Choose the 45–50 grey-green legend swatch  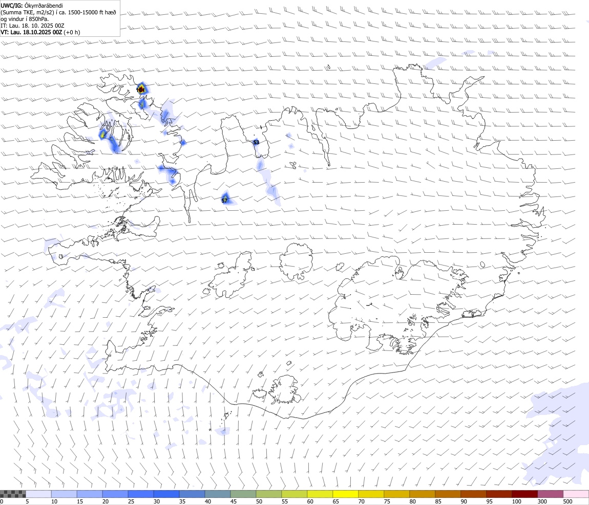coord(243,494)
